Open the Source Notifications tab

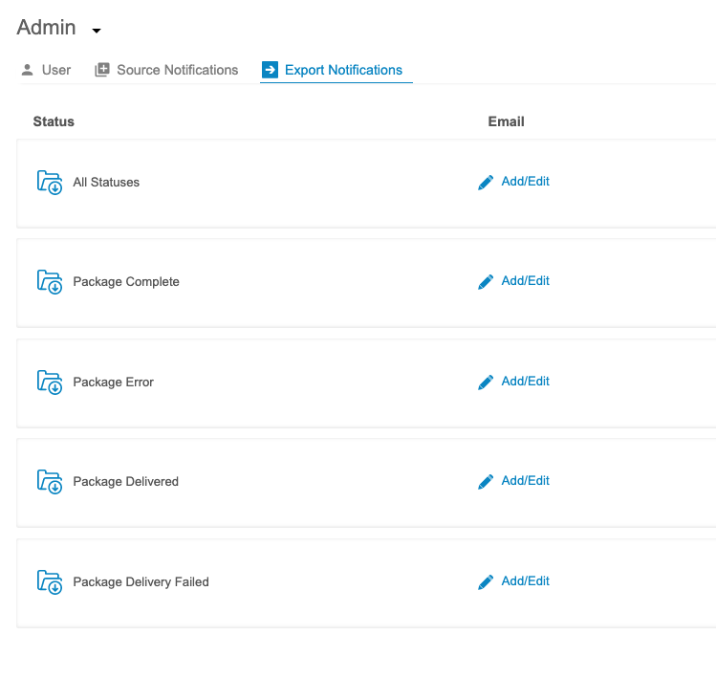166,70
